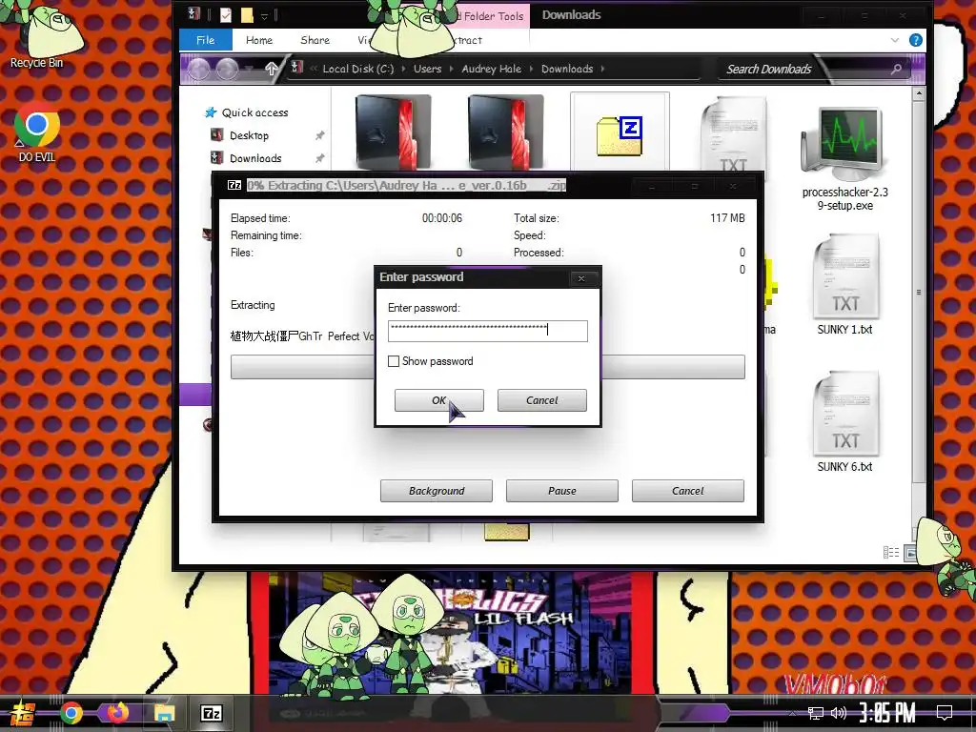Click the search magnifier in Search Downloads

click(x=896, y=69)
